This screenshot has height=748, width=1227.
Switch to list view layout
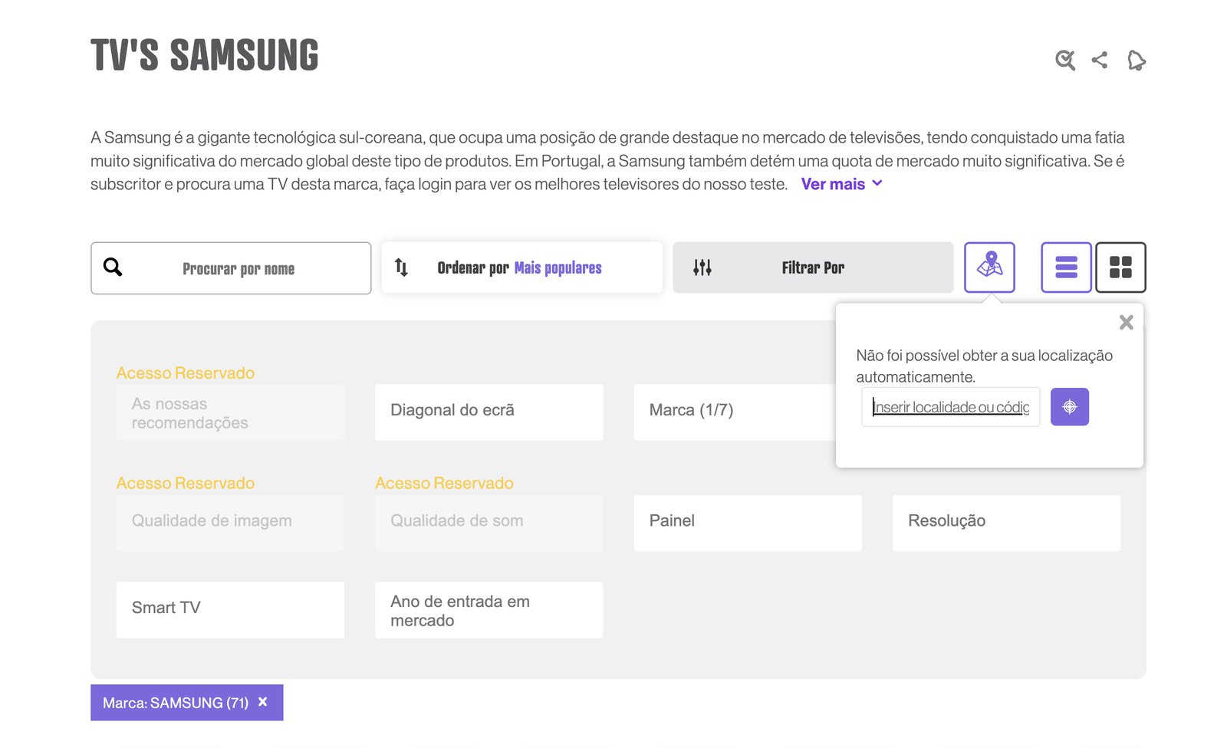(1066, 267)
